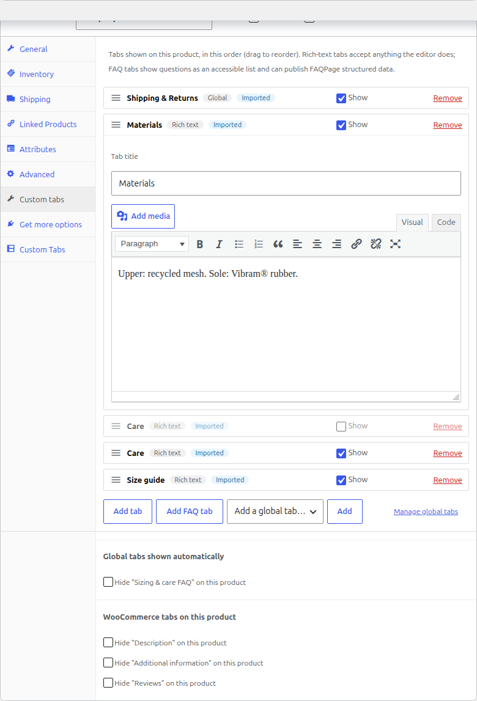
Task: Align text left in editor
Action: pyautogui.click(x=298, y=244)
